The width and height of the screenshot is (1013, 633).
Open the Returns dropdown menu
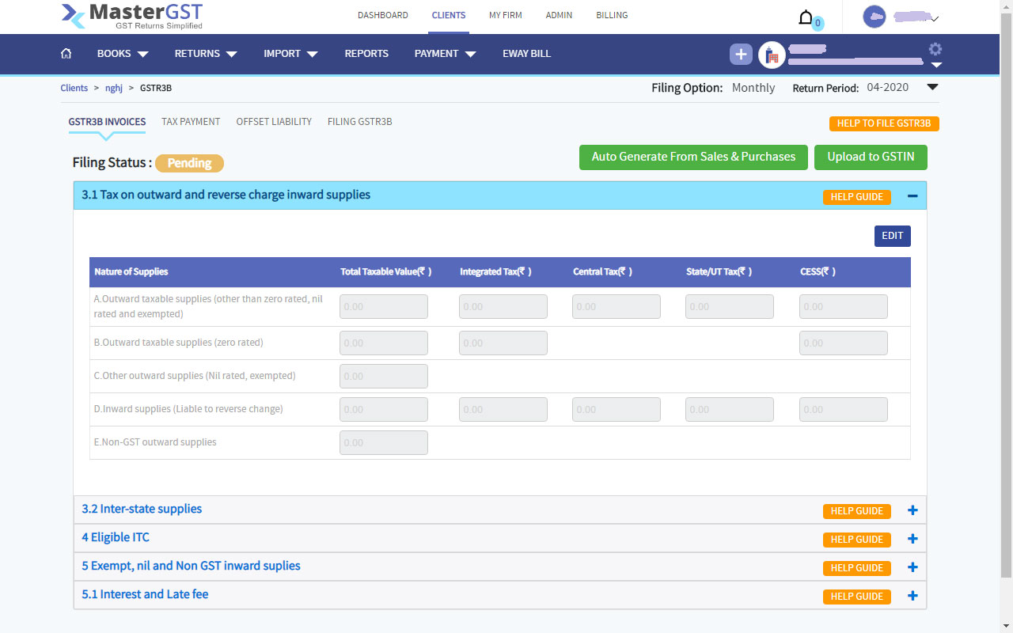[x=206, y=54]
